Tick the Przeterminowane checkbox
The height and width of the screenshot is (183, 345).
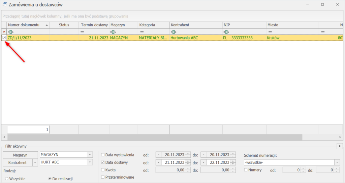(103, 177)
